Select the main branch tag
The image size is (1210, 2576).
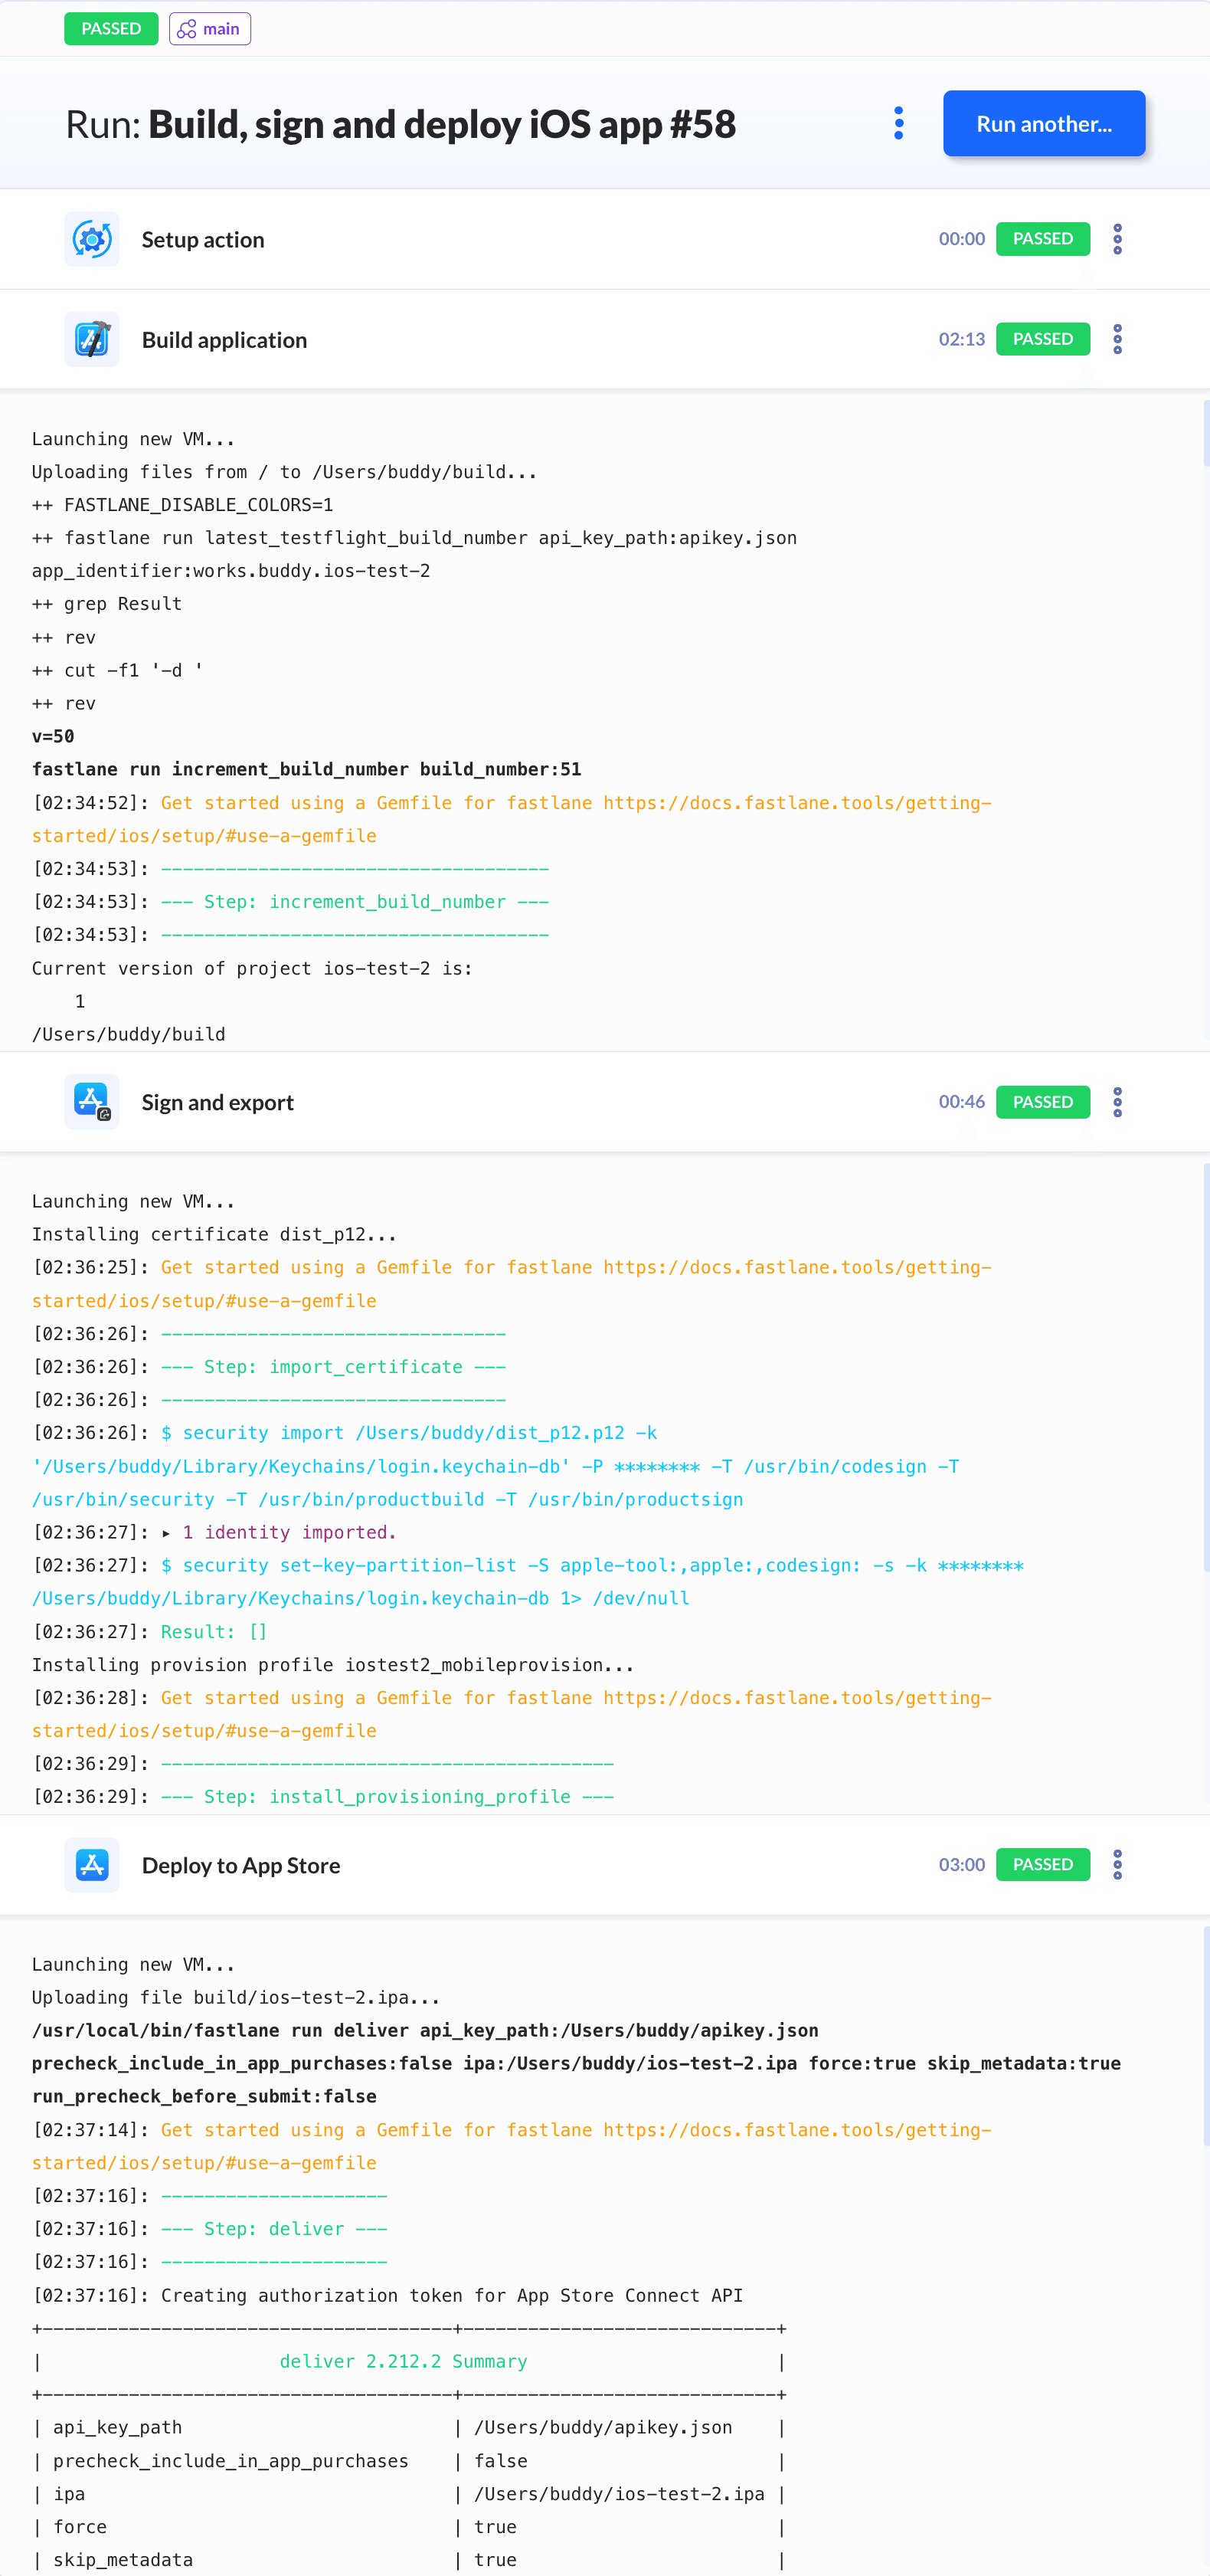tap(210, 29)
